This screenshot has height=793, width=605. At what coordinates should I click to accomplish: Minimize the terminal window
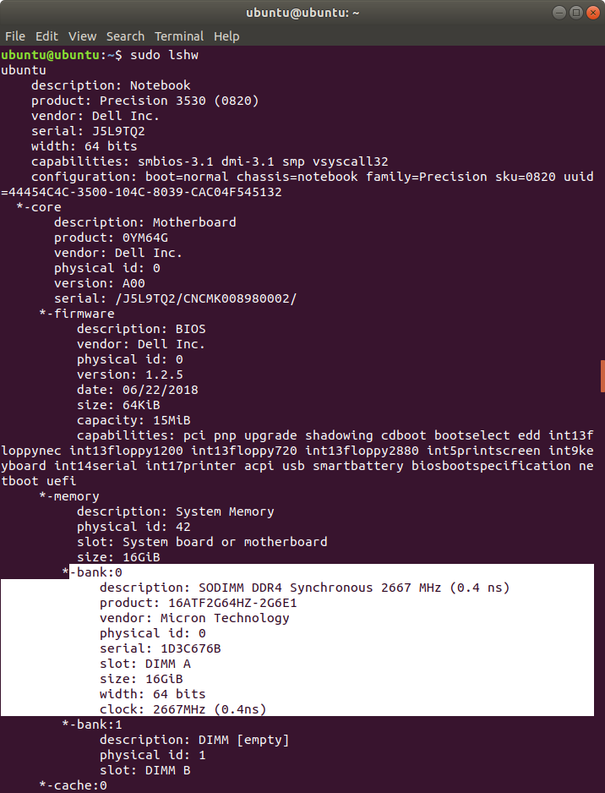(x=559, y=13)
